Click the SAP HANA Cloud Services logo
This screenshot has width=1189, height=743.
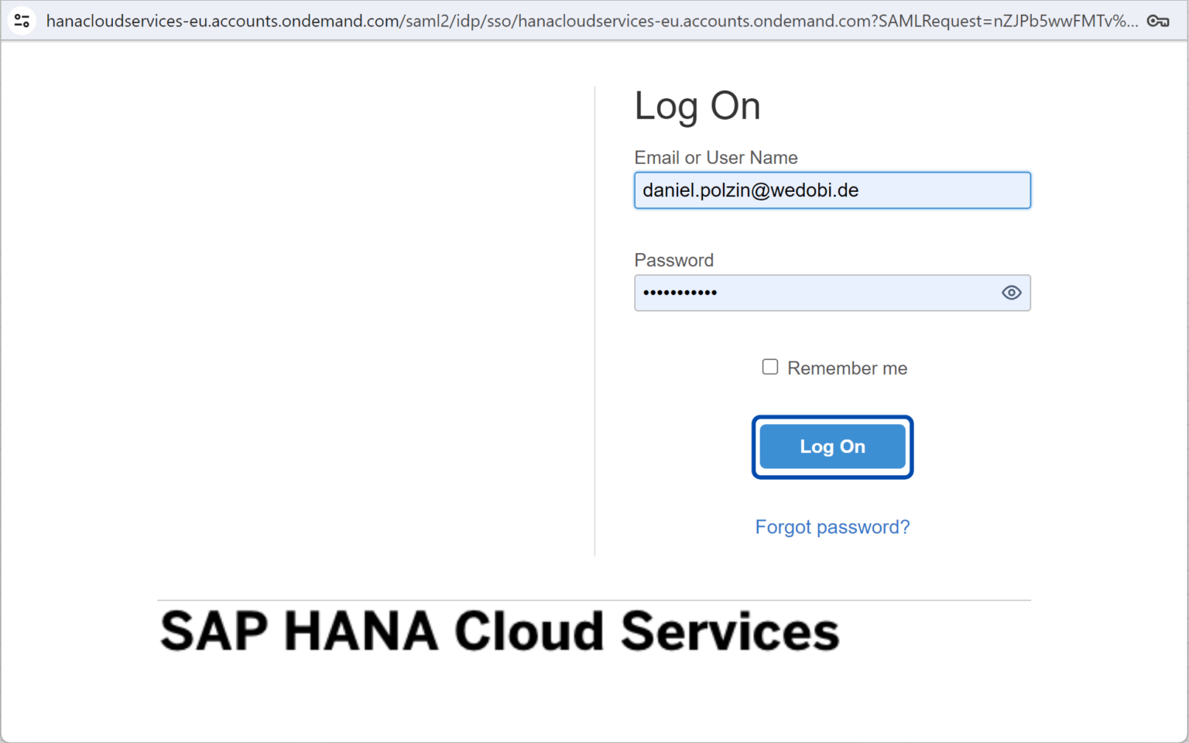[499, 631]
